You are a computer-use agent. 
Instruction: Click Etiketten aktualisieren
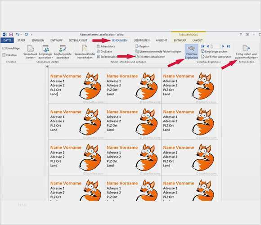point(150,57)
